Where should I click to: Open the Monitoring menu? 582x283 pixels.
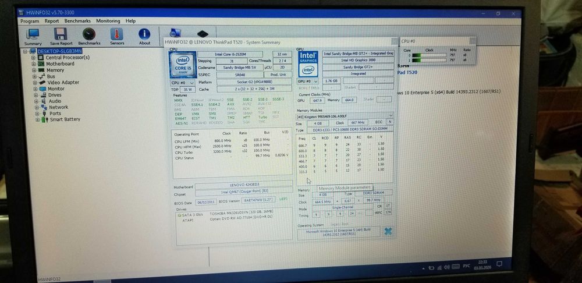(x=108, y=21)
